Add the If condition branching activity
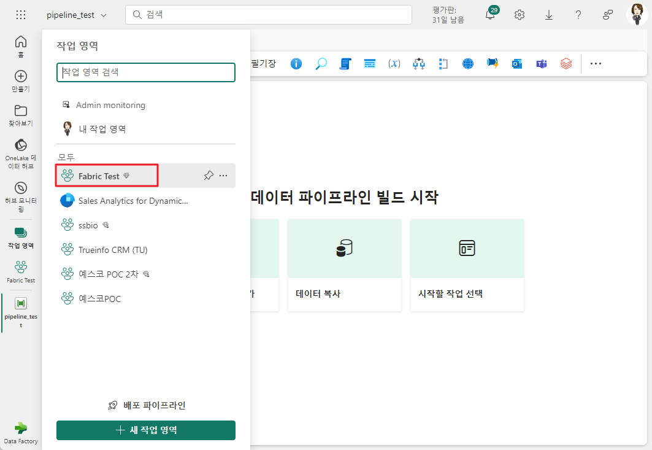Screen dimensions: 652x450 click(419, 64)
